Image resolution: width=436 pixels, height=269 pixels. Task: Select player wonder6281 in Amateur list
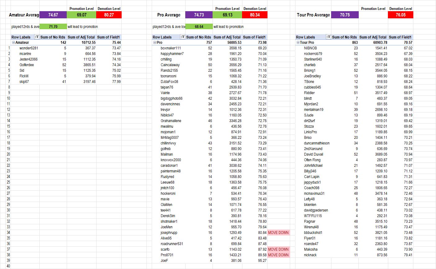(x=29, y=48)
